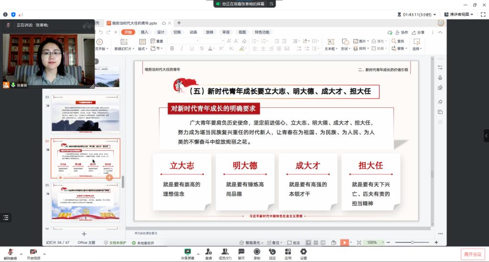Open the Animation (动画) ribbon tab

point(193,32)
